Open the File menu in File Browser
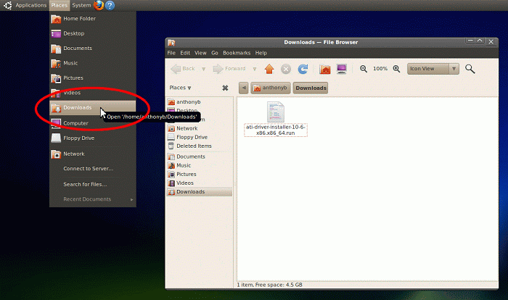 [x=171, y=53]
